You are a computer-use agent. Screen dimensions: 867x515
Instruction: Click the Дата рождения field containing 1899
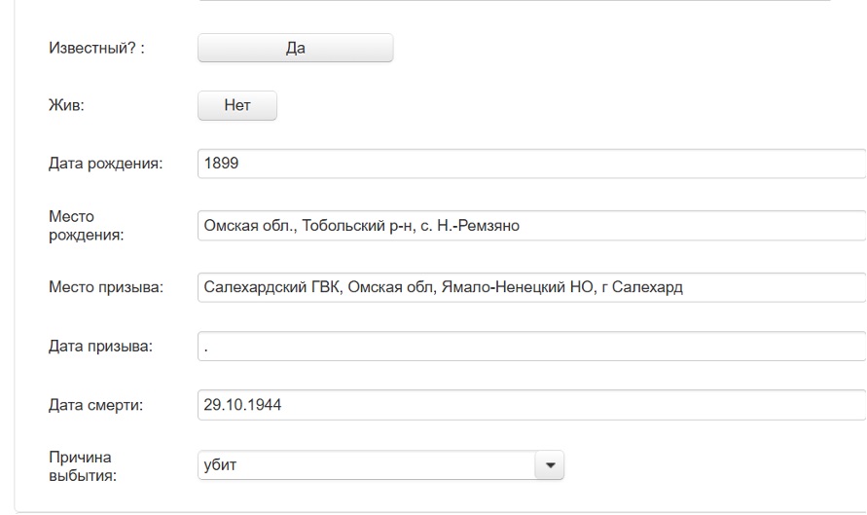click(530, 165)
